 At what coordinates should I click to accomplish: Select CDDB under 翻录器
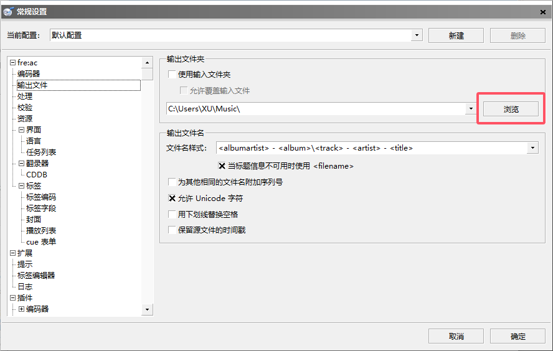click(37, 174)
